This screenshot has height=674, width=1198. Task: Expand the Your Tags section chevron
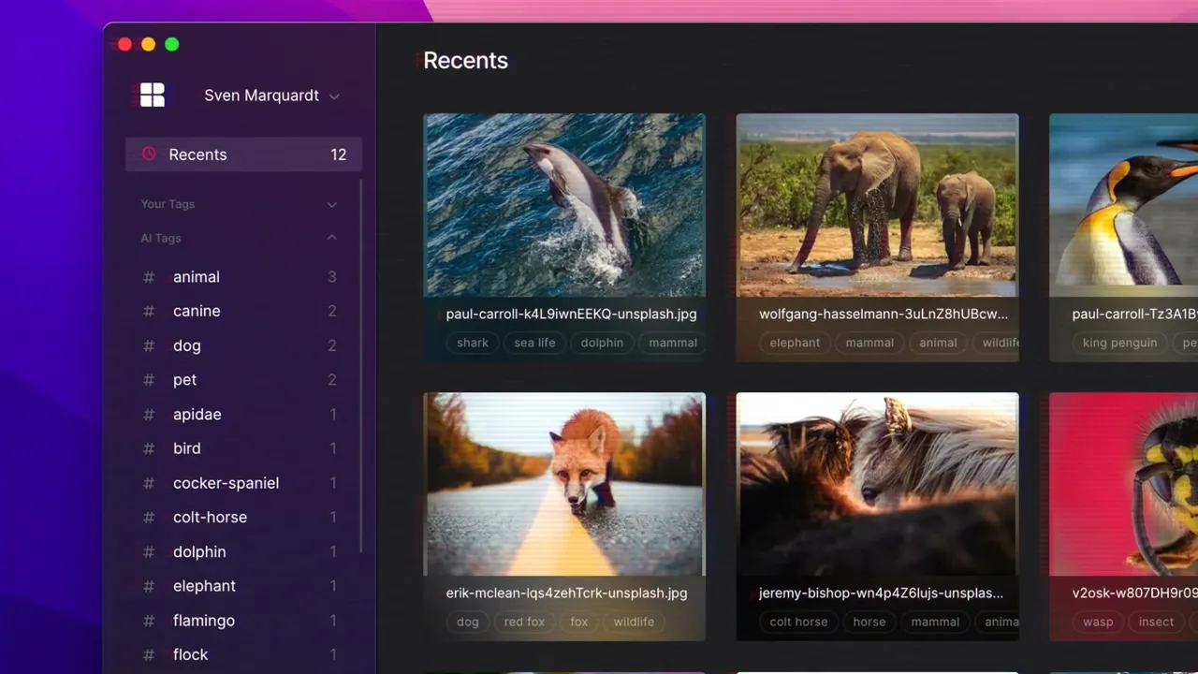pyautogui.click(x=331, y=204)
